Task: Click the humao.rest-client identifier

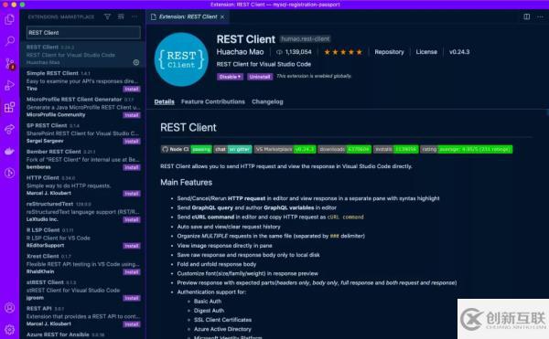Action: 306,39
